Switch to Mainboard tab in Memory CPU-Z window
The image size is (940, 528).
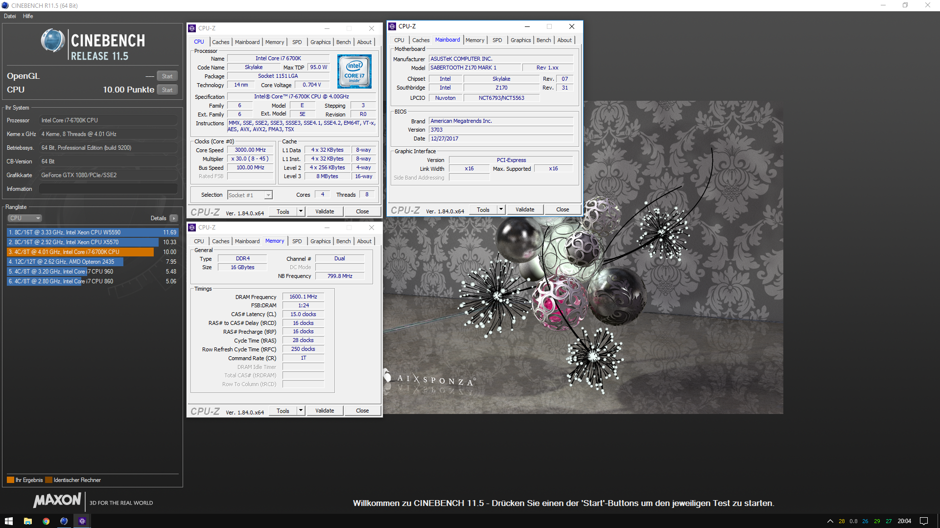click(x=247, y=241)
